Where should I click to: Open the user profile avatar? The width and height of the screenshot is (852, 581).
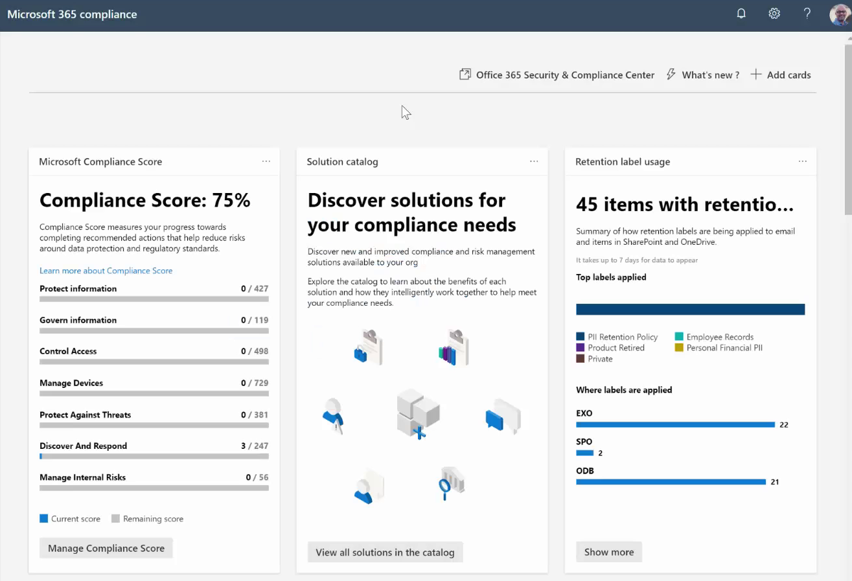tap(840, 14)
